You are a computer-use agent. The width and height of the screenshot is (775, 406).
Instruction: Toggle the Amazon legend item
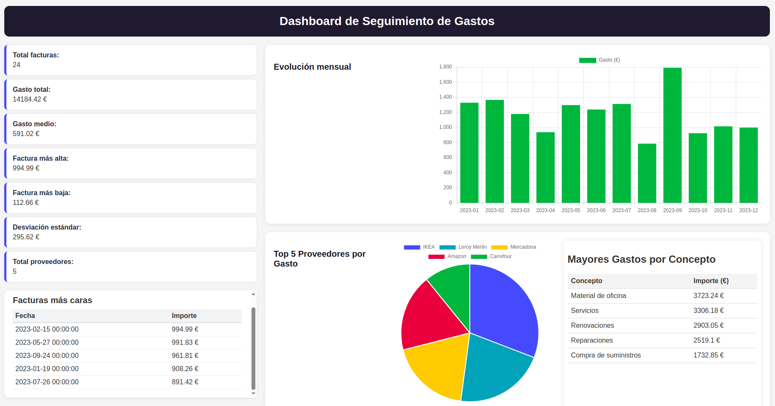(x=447, y=257)
